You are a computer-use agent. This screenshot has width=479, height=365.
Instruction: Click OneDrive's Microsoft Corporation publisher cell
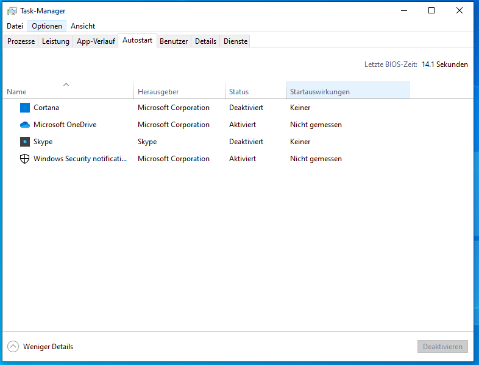point(174,125)
